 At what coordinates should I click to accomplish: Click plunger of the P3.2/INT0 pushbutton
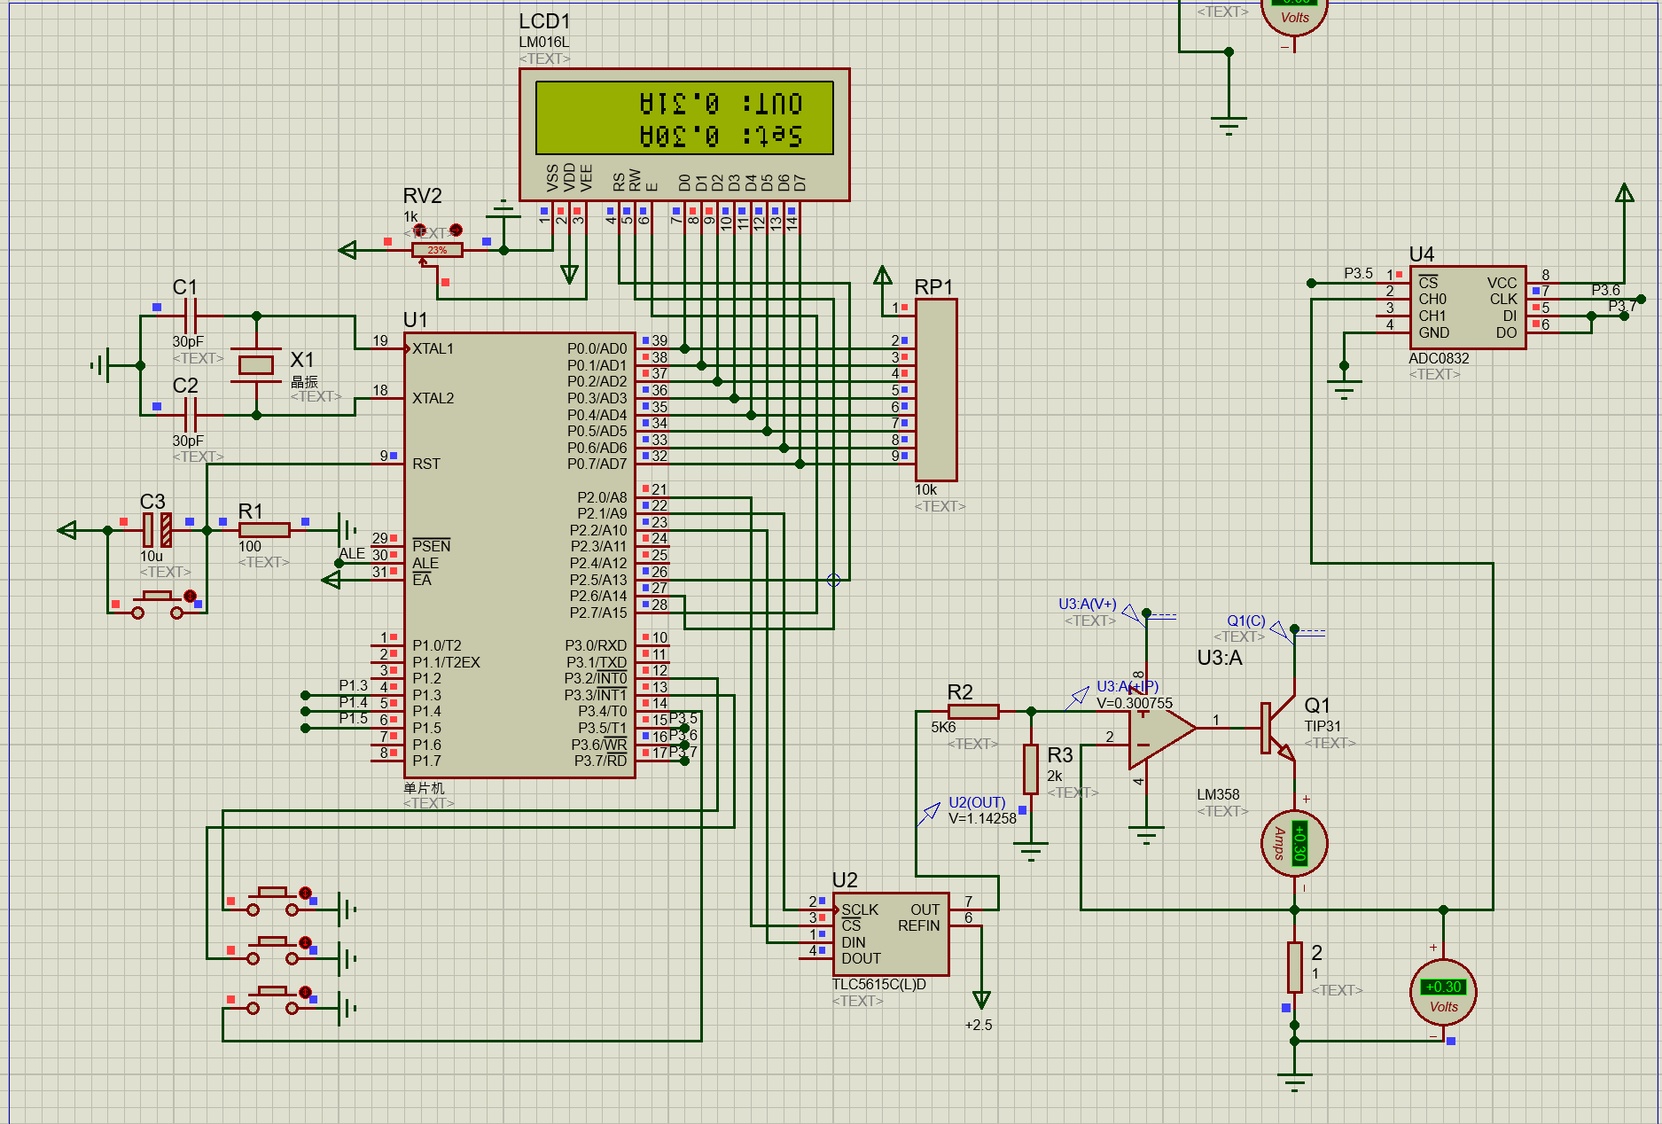tap(272, 891)
